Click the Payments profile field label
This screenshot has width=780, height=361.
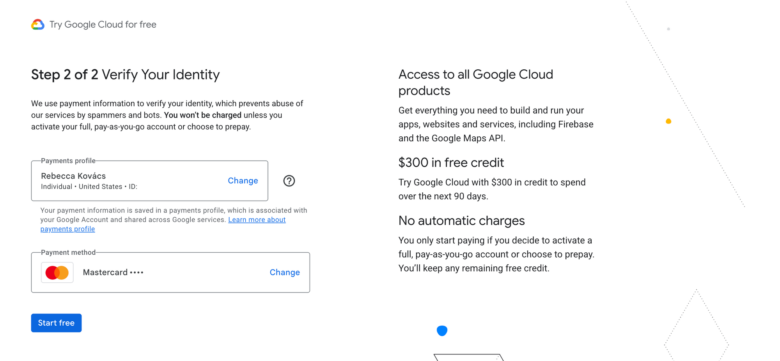pyautogui.click(x=68, y=161)
